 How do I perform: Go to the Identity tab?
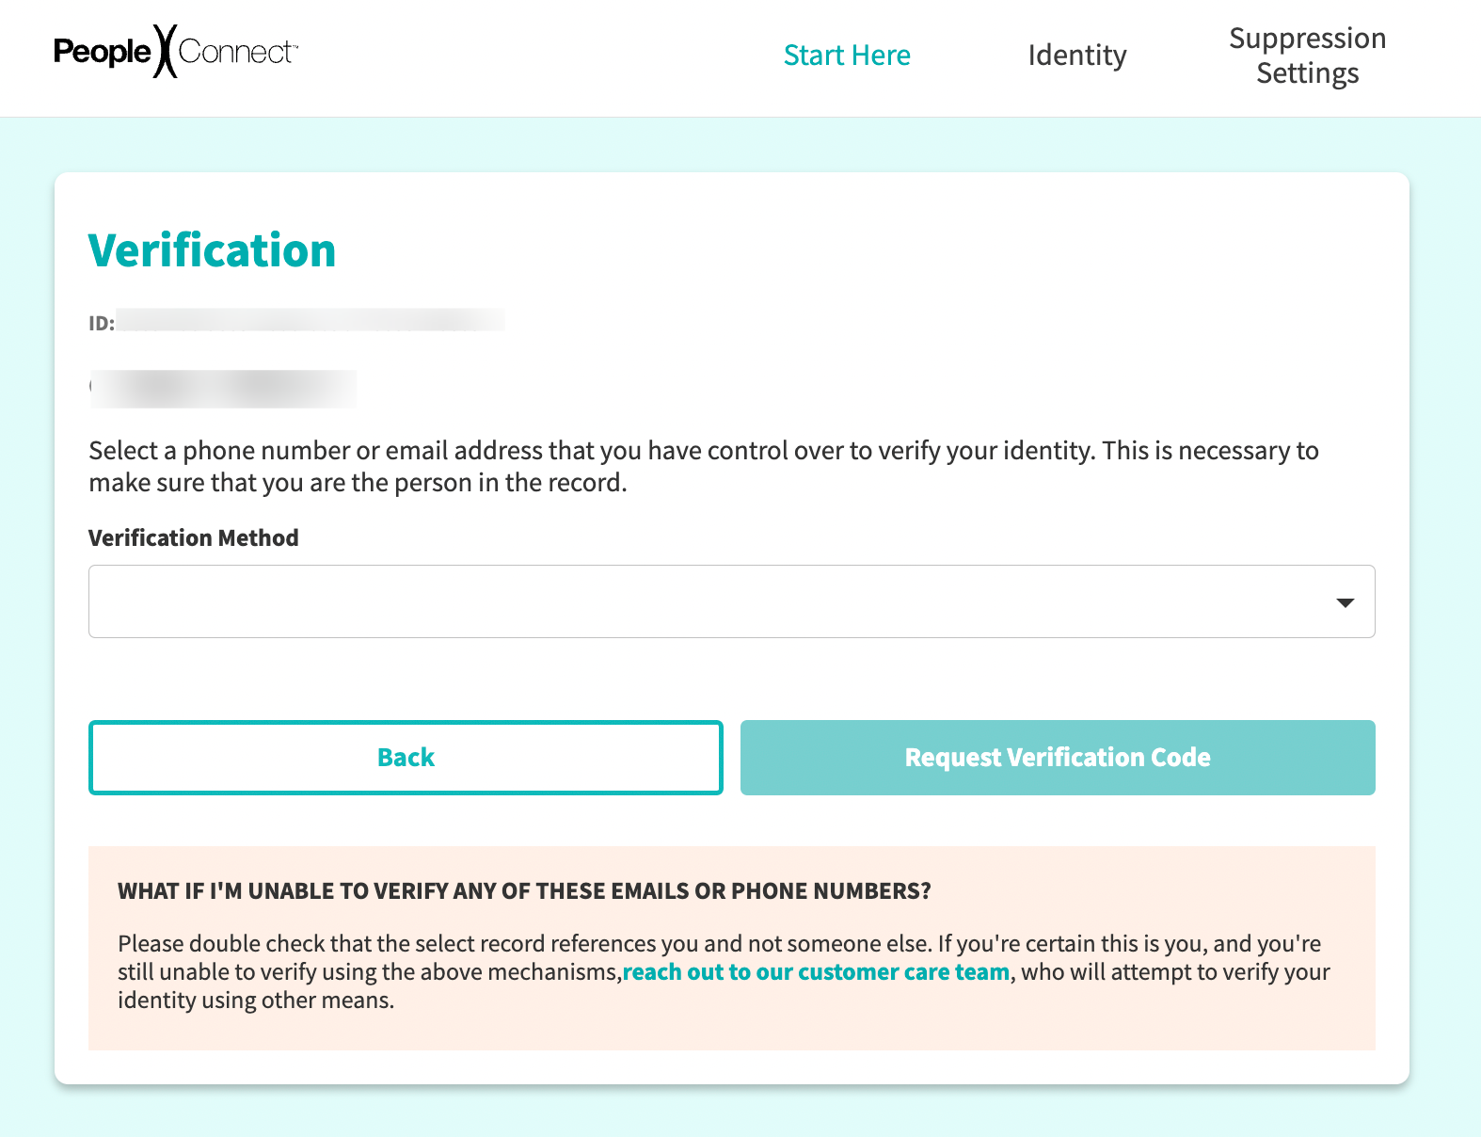pos(1076,56)
